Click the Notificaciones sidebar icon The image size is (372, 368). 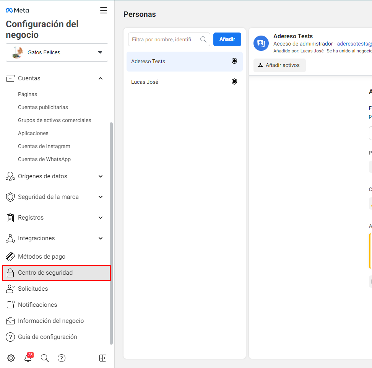(10, 305)
